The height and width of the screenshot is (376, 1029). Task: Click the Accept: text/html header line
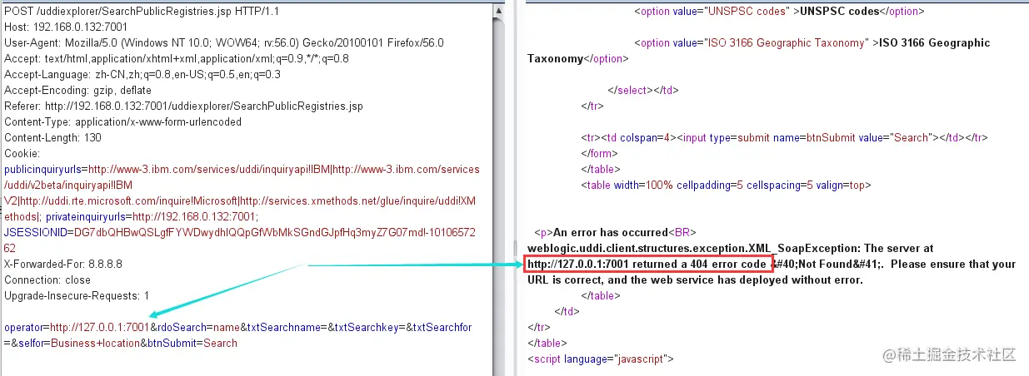pyautogui.click(x=177, y=59)
